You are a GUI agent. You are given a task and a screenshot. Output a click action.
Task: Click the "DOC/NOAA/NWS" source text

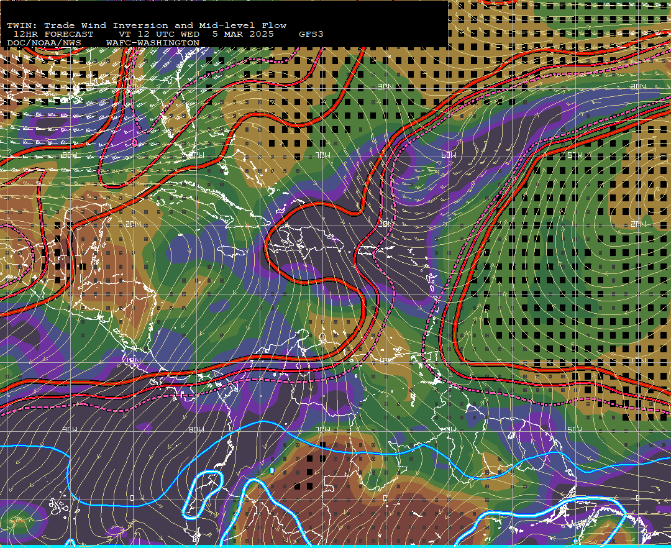coord(43,43)
